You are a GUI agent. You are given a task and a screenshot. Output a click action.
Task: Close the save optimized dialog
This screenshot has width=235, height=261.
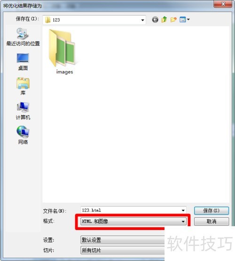(x=223, y=4)
